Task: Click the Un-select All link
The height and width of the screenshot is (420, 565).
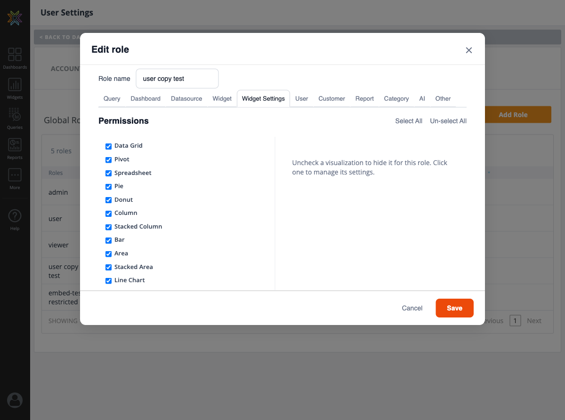Action: (448, 121)
